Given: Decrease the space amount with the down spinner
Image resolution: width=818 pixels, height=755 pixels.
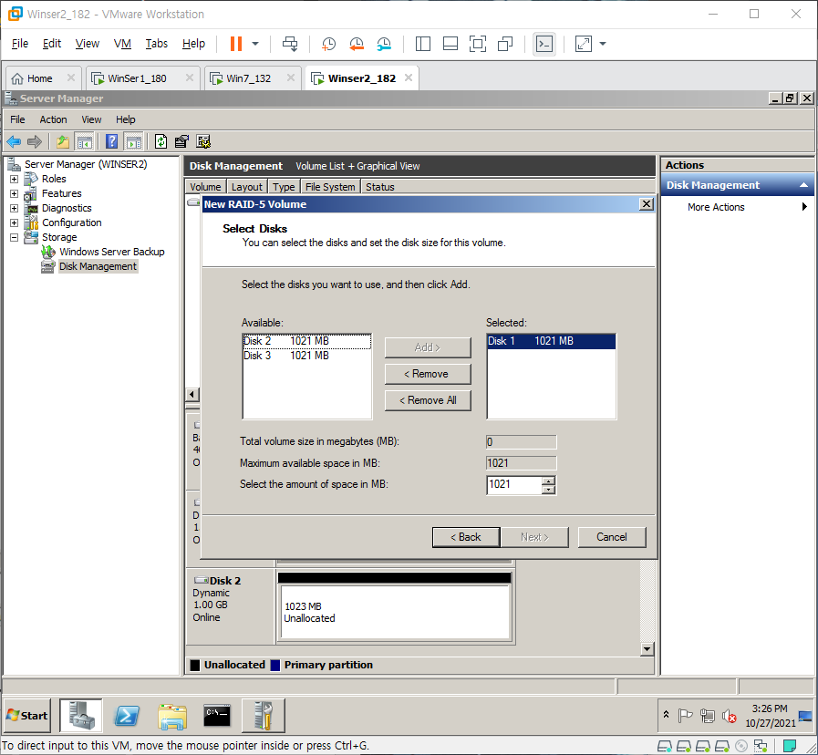Looking at the screenshot, I should click(x=548, y=490).
